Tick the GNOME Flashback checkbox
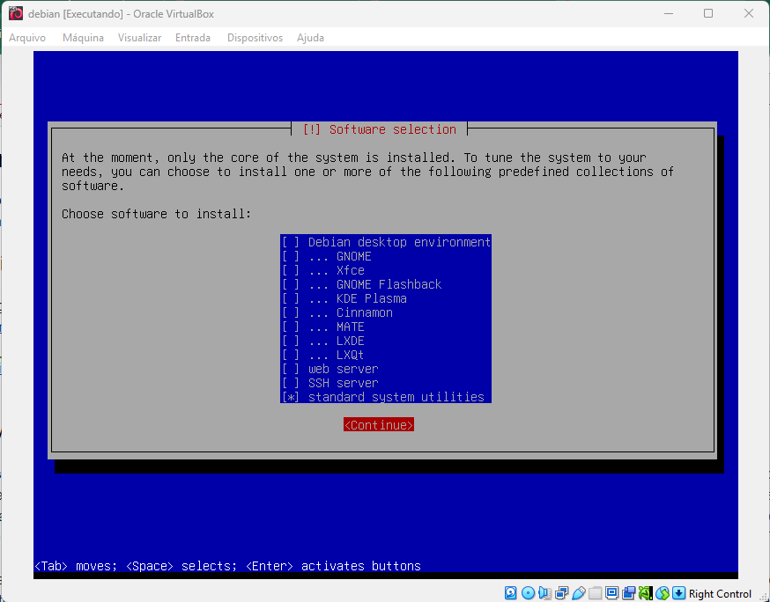This screenshot has height=602, width=770. coord(290,284)
